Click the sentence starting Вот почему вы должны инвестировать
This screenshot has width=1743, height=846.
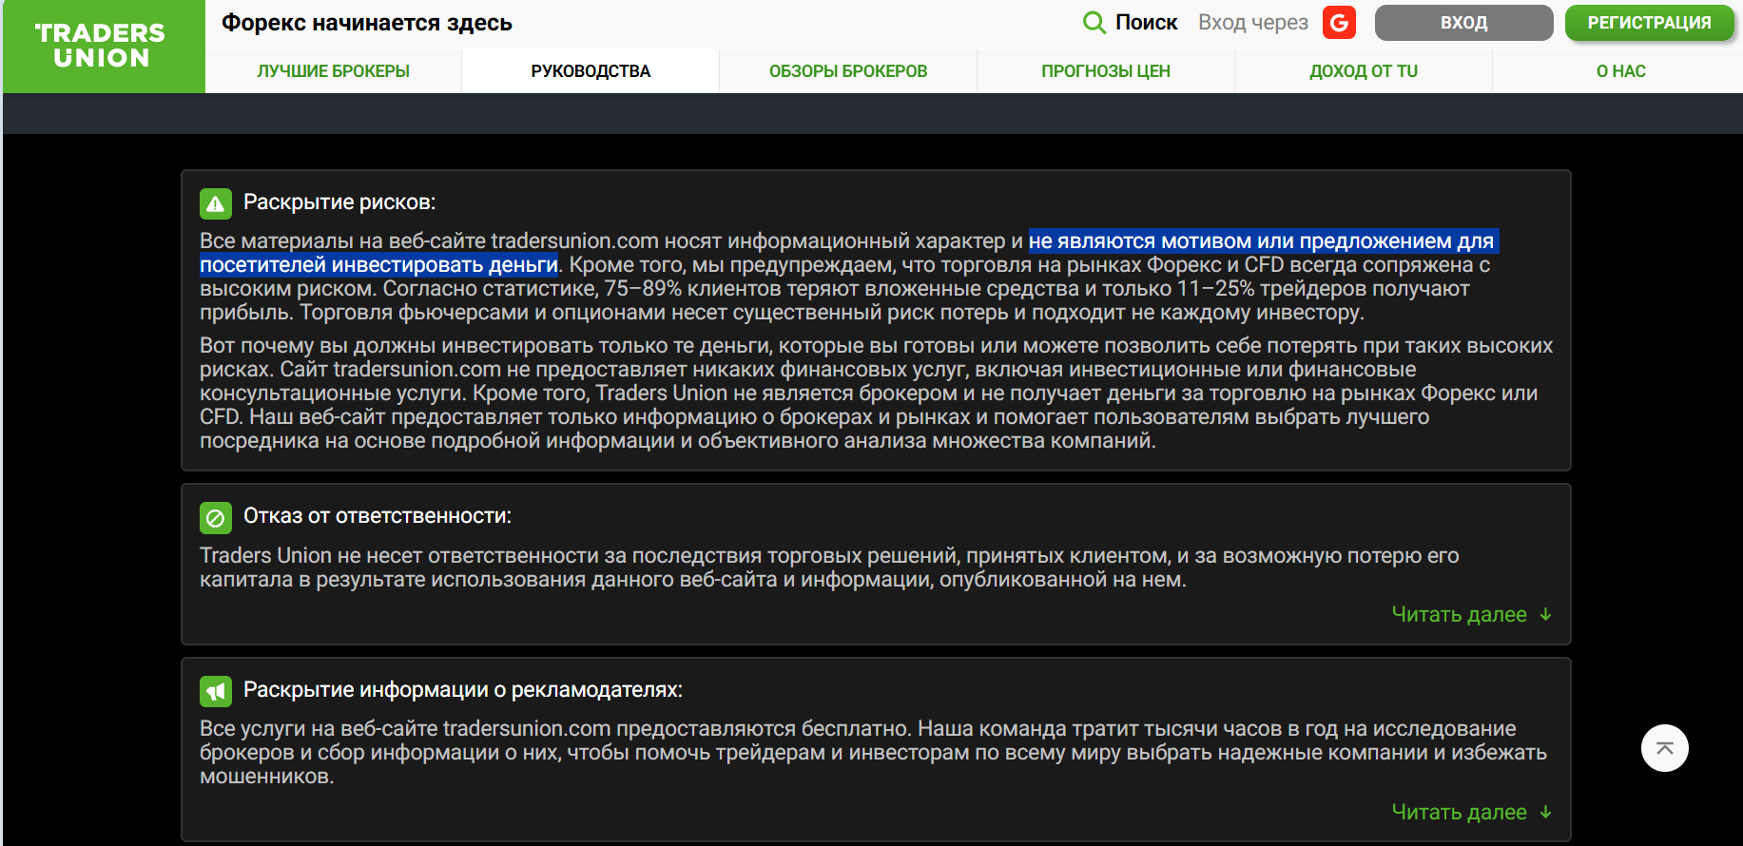click(876, 357)
